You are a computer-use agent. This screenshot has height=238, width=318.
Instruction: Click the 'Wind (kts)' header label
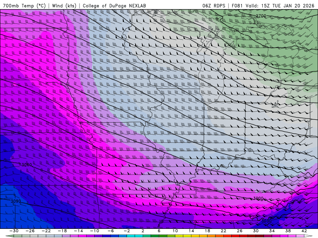coord(64,6)
